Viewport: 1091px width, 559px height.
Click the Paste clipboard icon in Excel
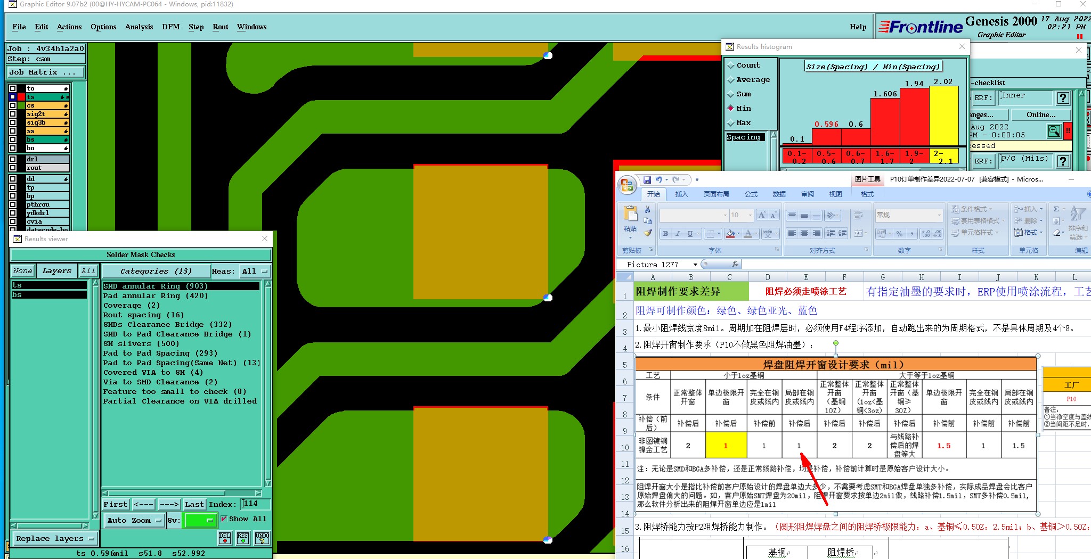[630, 214]
